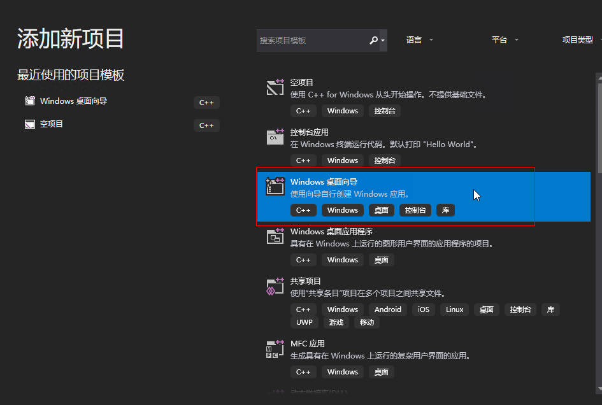Click the Windows 桌面应用程序 template icon
Image resolution: width=602 pixels, height=405 pixels.
[275, 236]
